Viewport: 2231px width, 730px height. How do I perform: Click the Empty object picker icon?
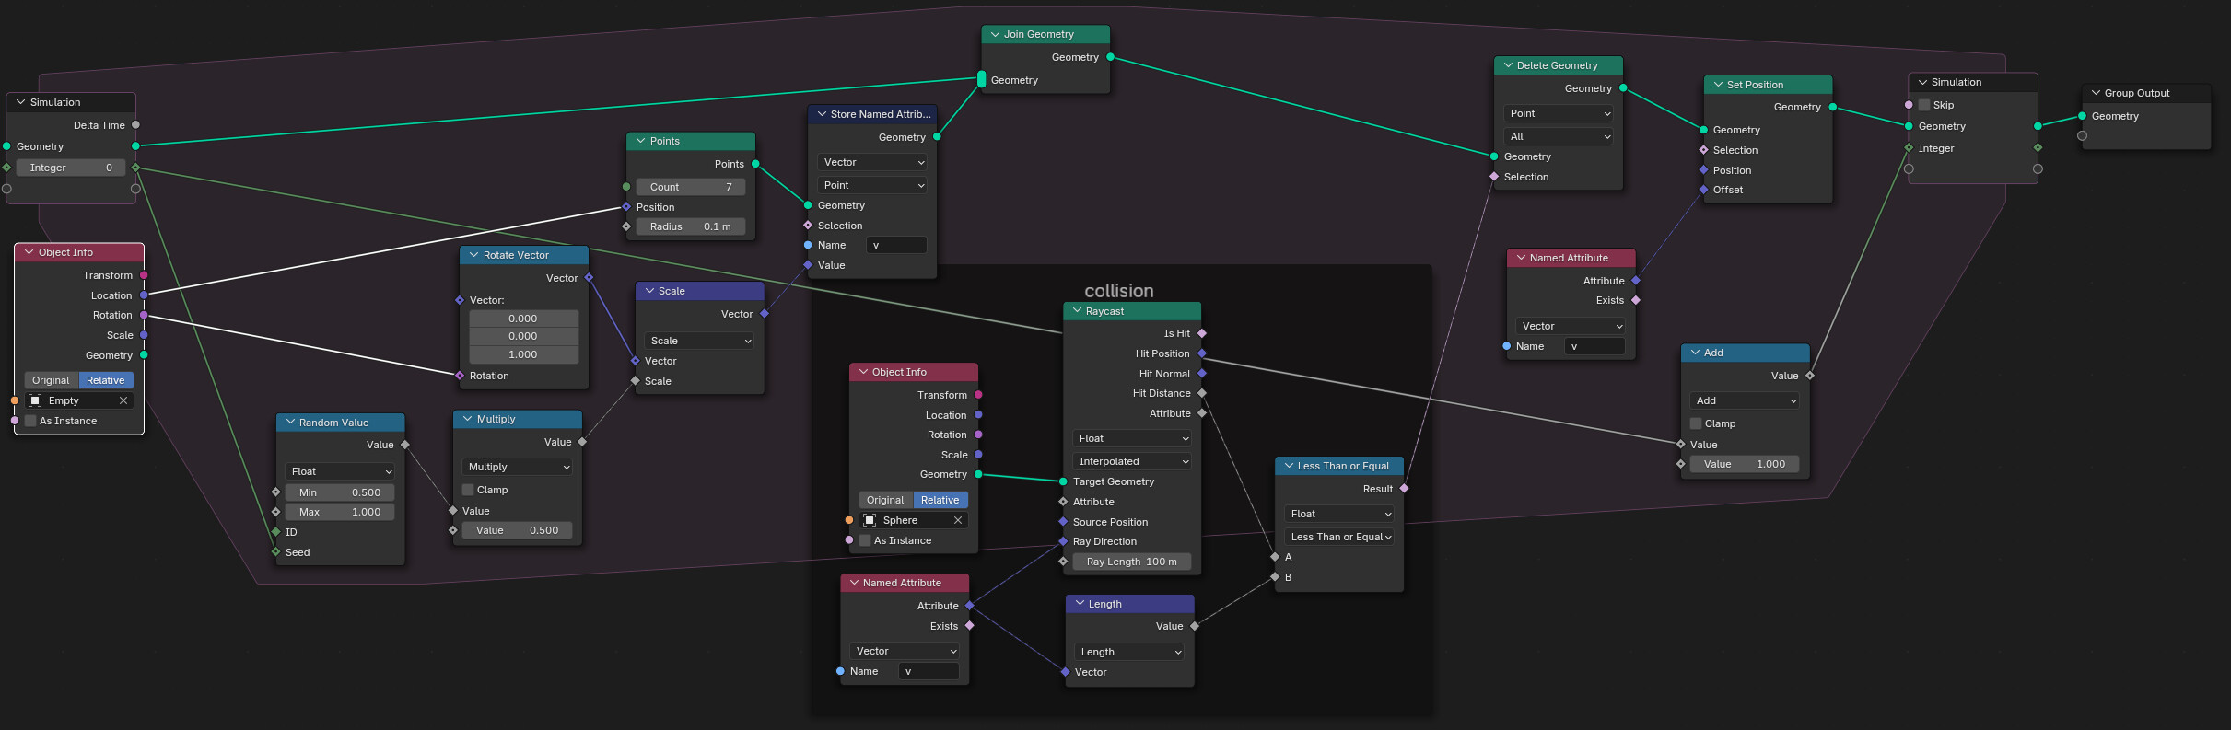click(35, 400)
